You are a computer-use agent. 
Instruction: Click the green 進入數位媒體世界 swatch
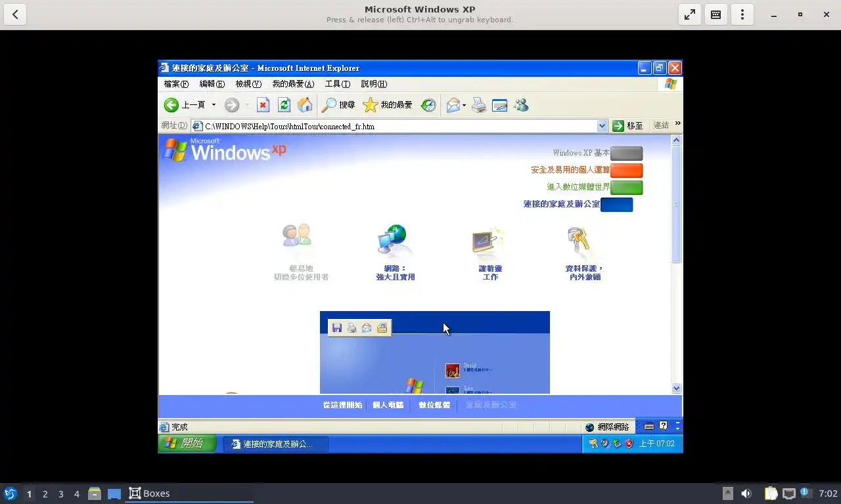click(626, 188)
